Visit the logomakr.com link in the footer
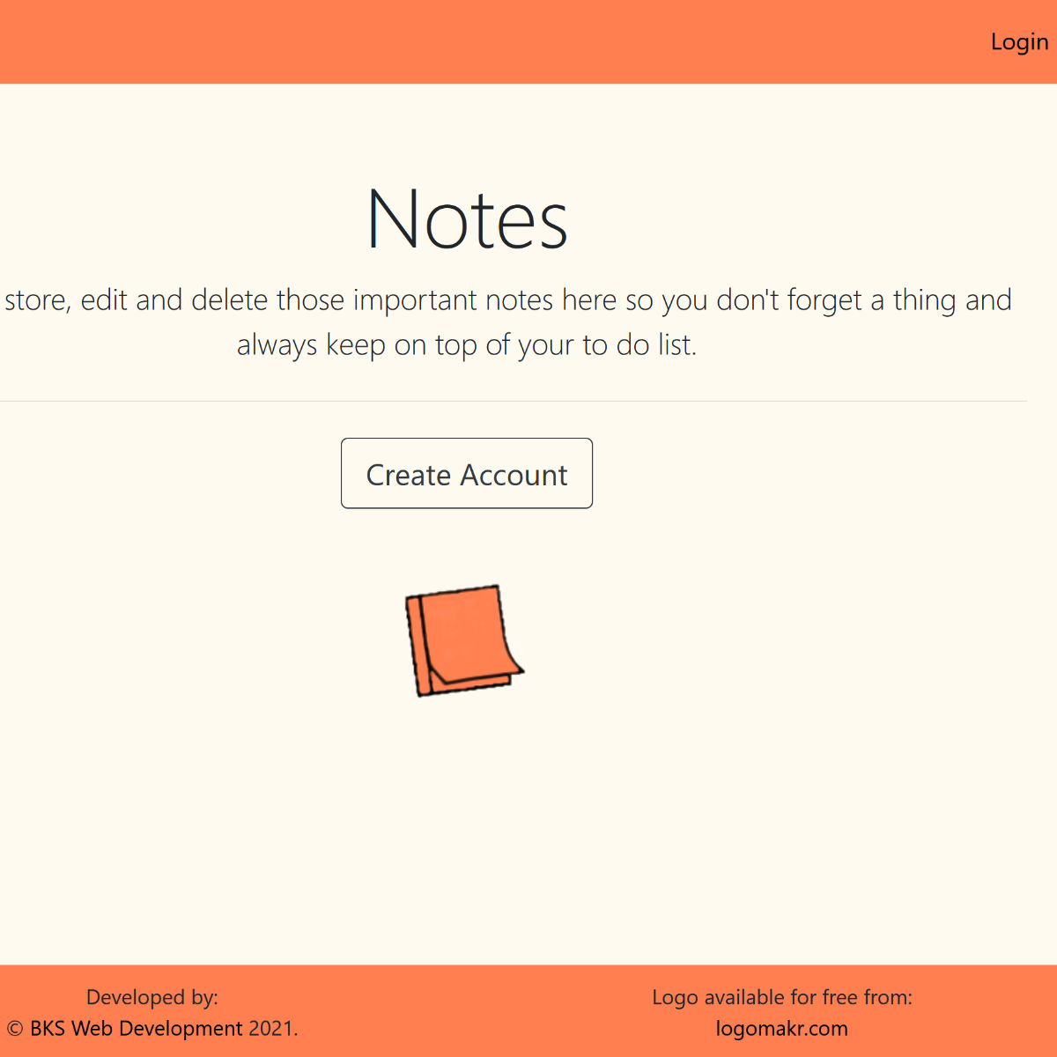The height and width of the screenshot is (1057, 1057). point(782,1028)
